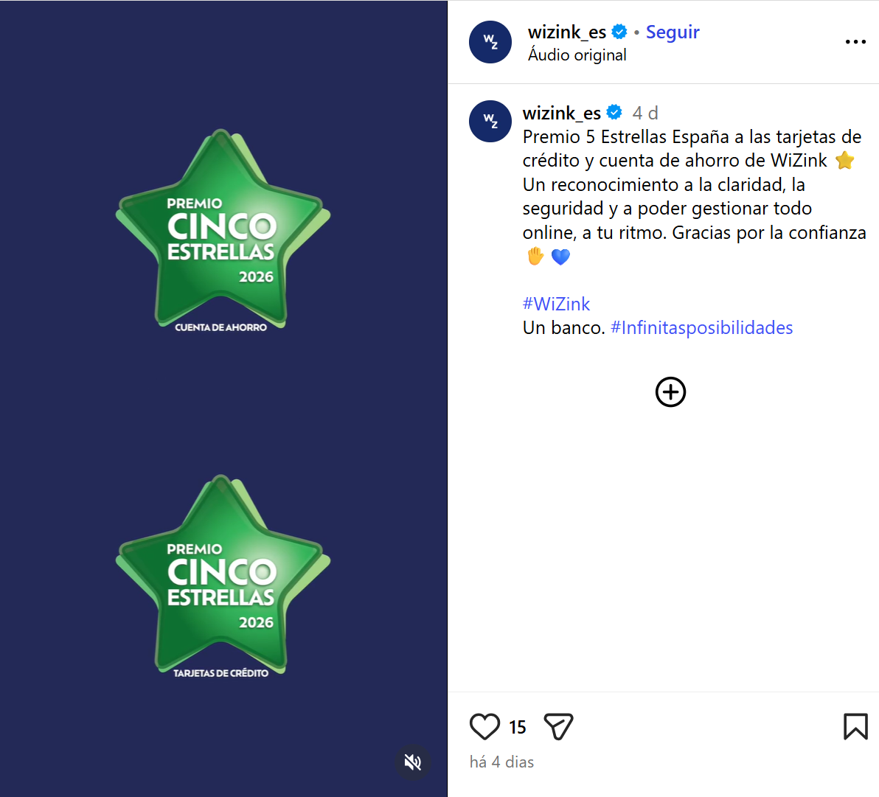
Task: Like the post with the heart icon
Action: tap(484, 726)
